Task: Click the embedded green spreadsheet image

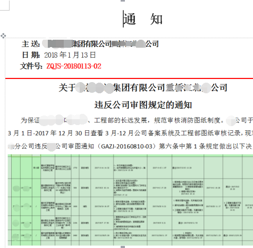Action: click(x=130, y=200)
